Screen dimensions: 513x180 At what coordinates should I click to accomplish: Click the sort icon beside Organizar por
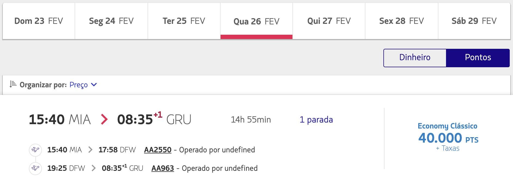pyautogui.click(x=13, y=84)
